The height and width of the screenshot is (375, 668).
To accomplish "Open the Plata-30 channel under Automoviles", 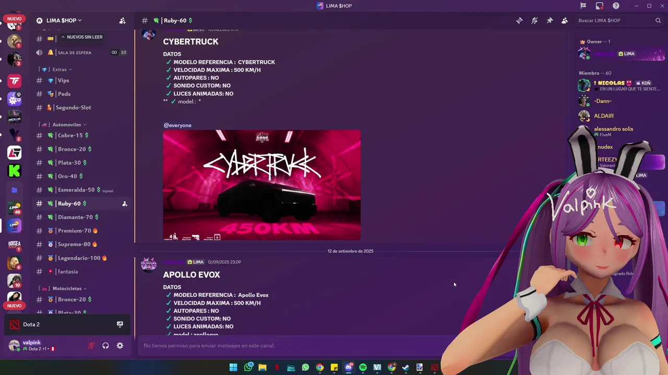I will pos(81,162).
